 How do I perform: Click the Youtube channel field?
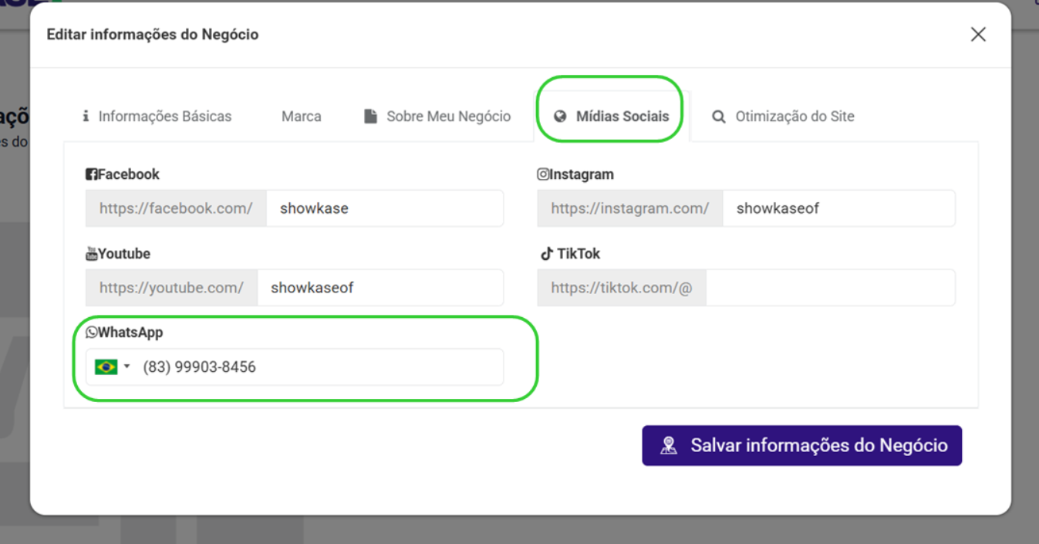pyautogui.click(x=380, y=288)
